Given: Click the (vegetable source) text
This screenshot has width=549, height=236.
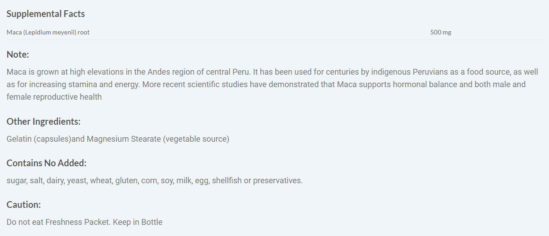Looking at the screenshot, I should [196, 139].
